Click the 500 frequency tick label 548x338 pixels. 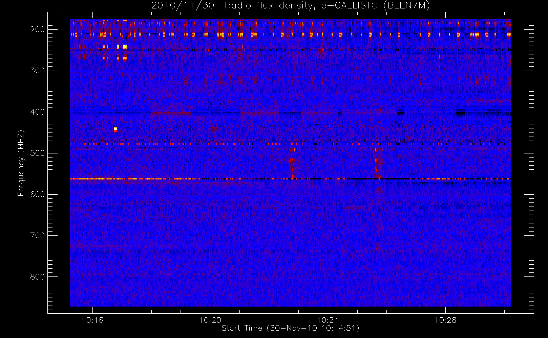click(38, 153)
